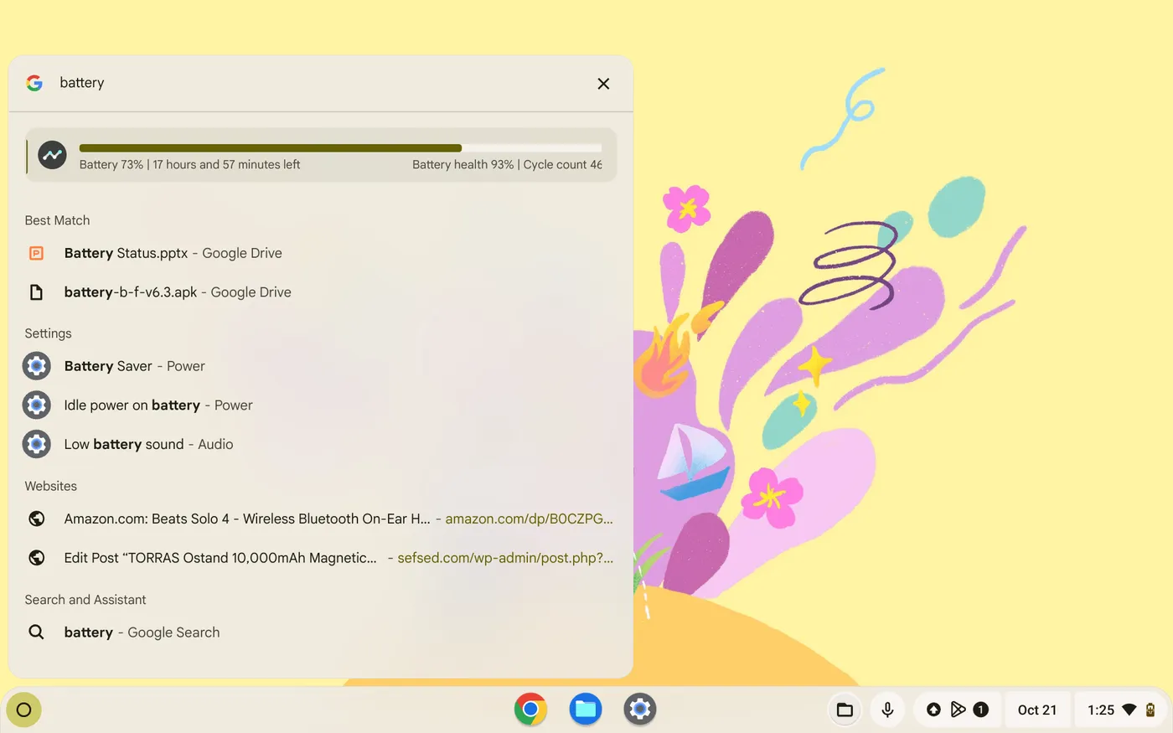
Task: Click the Play Store tray icon
Action: pyautogui.click(x=958, y=710)
